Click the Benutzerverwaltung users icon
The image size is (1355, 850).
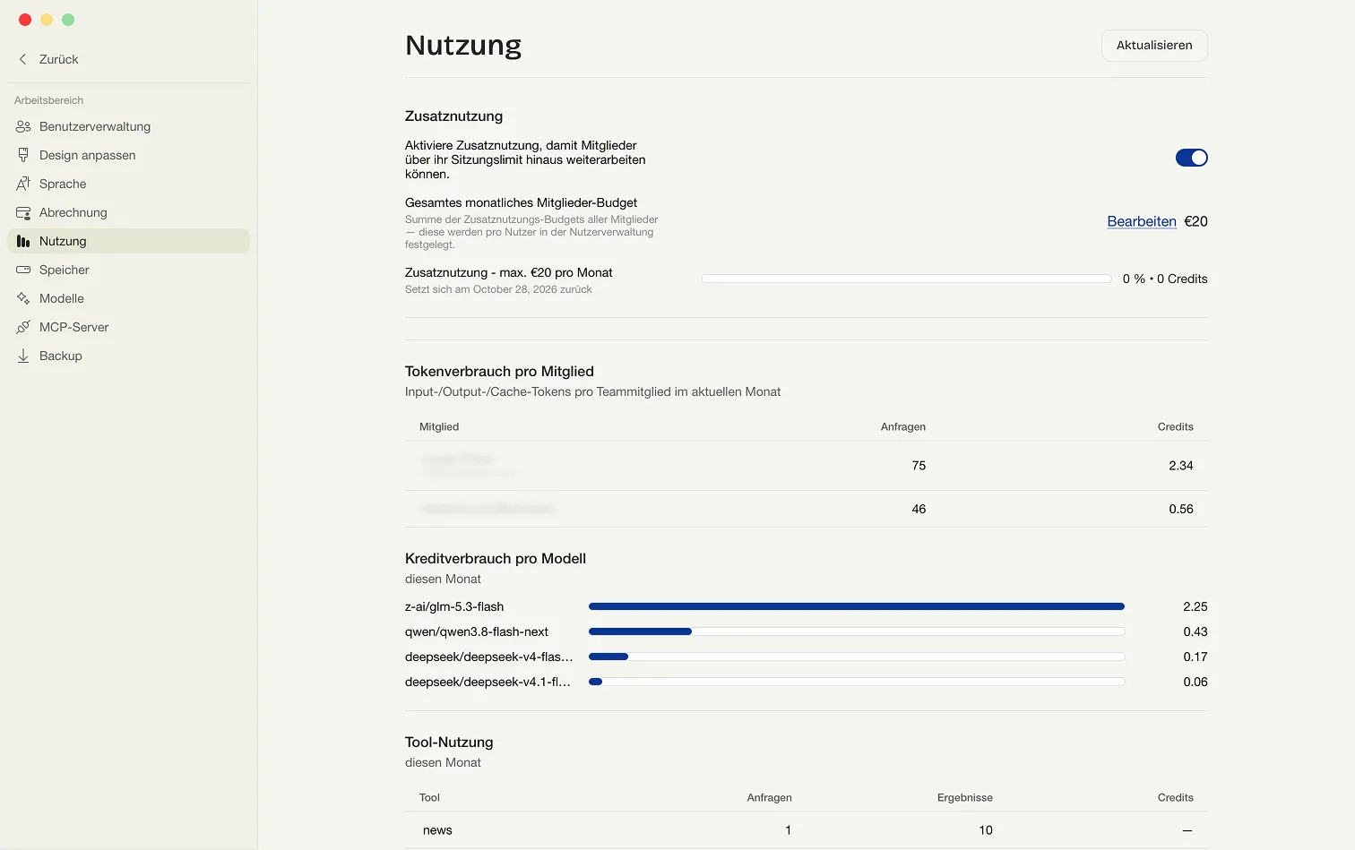23,126
